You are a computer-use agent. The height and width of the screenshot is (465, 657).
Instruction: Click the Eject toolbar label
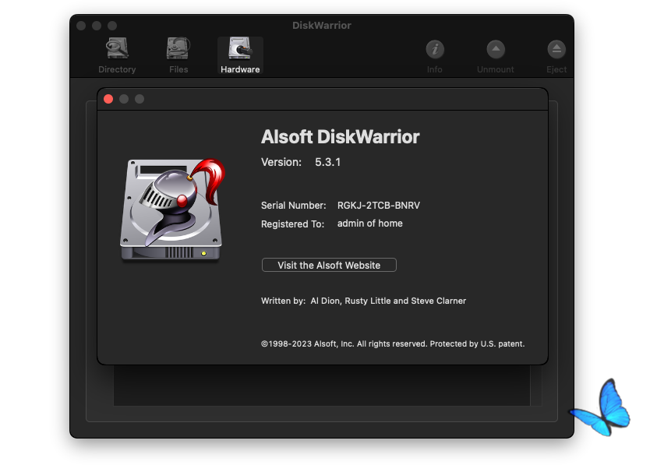pyautogui.click(x=556, y=69)
